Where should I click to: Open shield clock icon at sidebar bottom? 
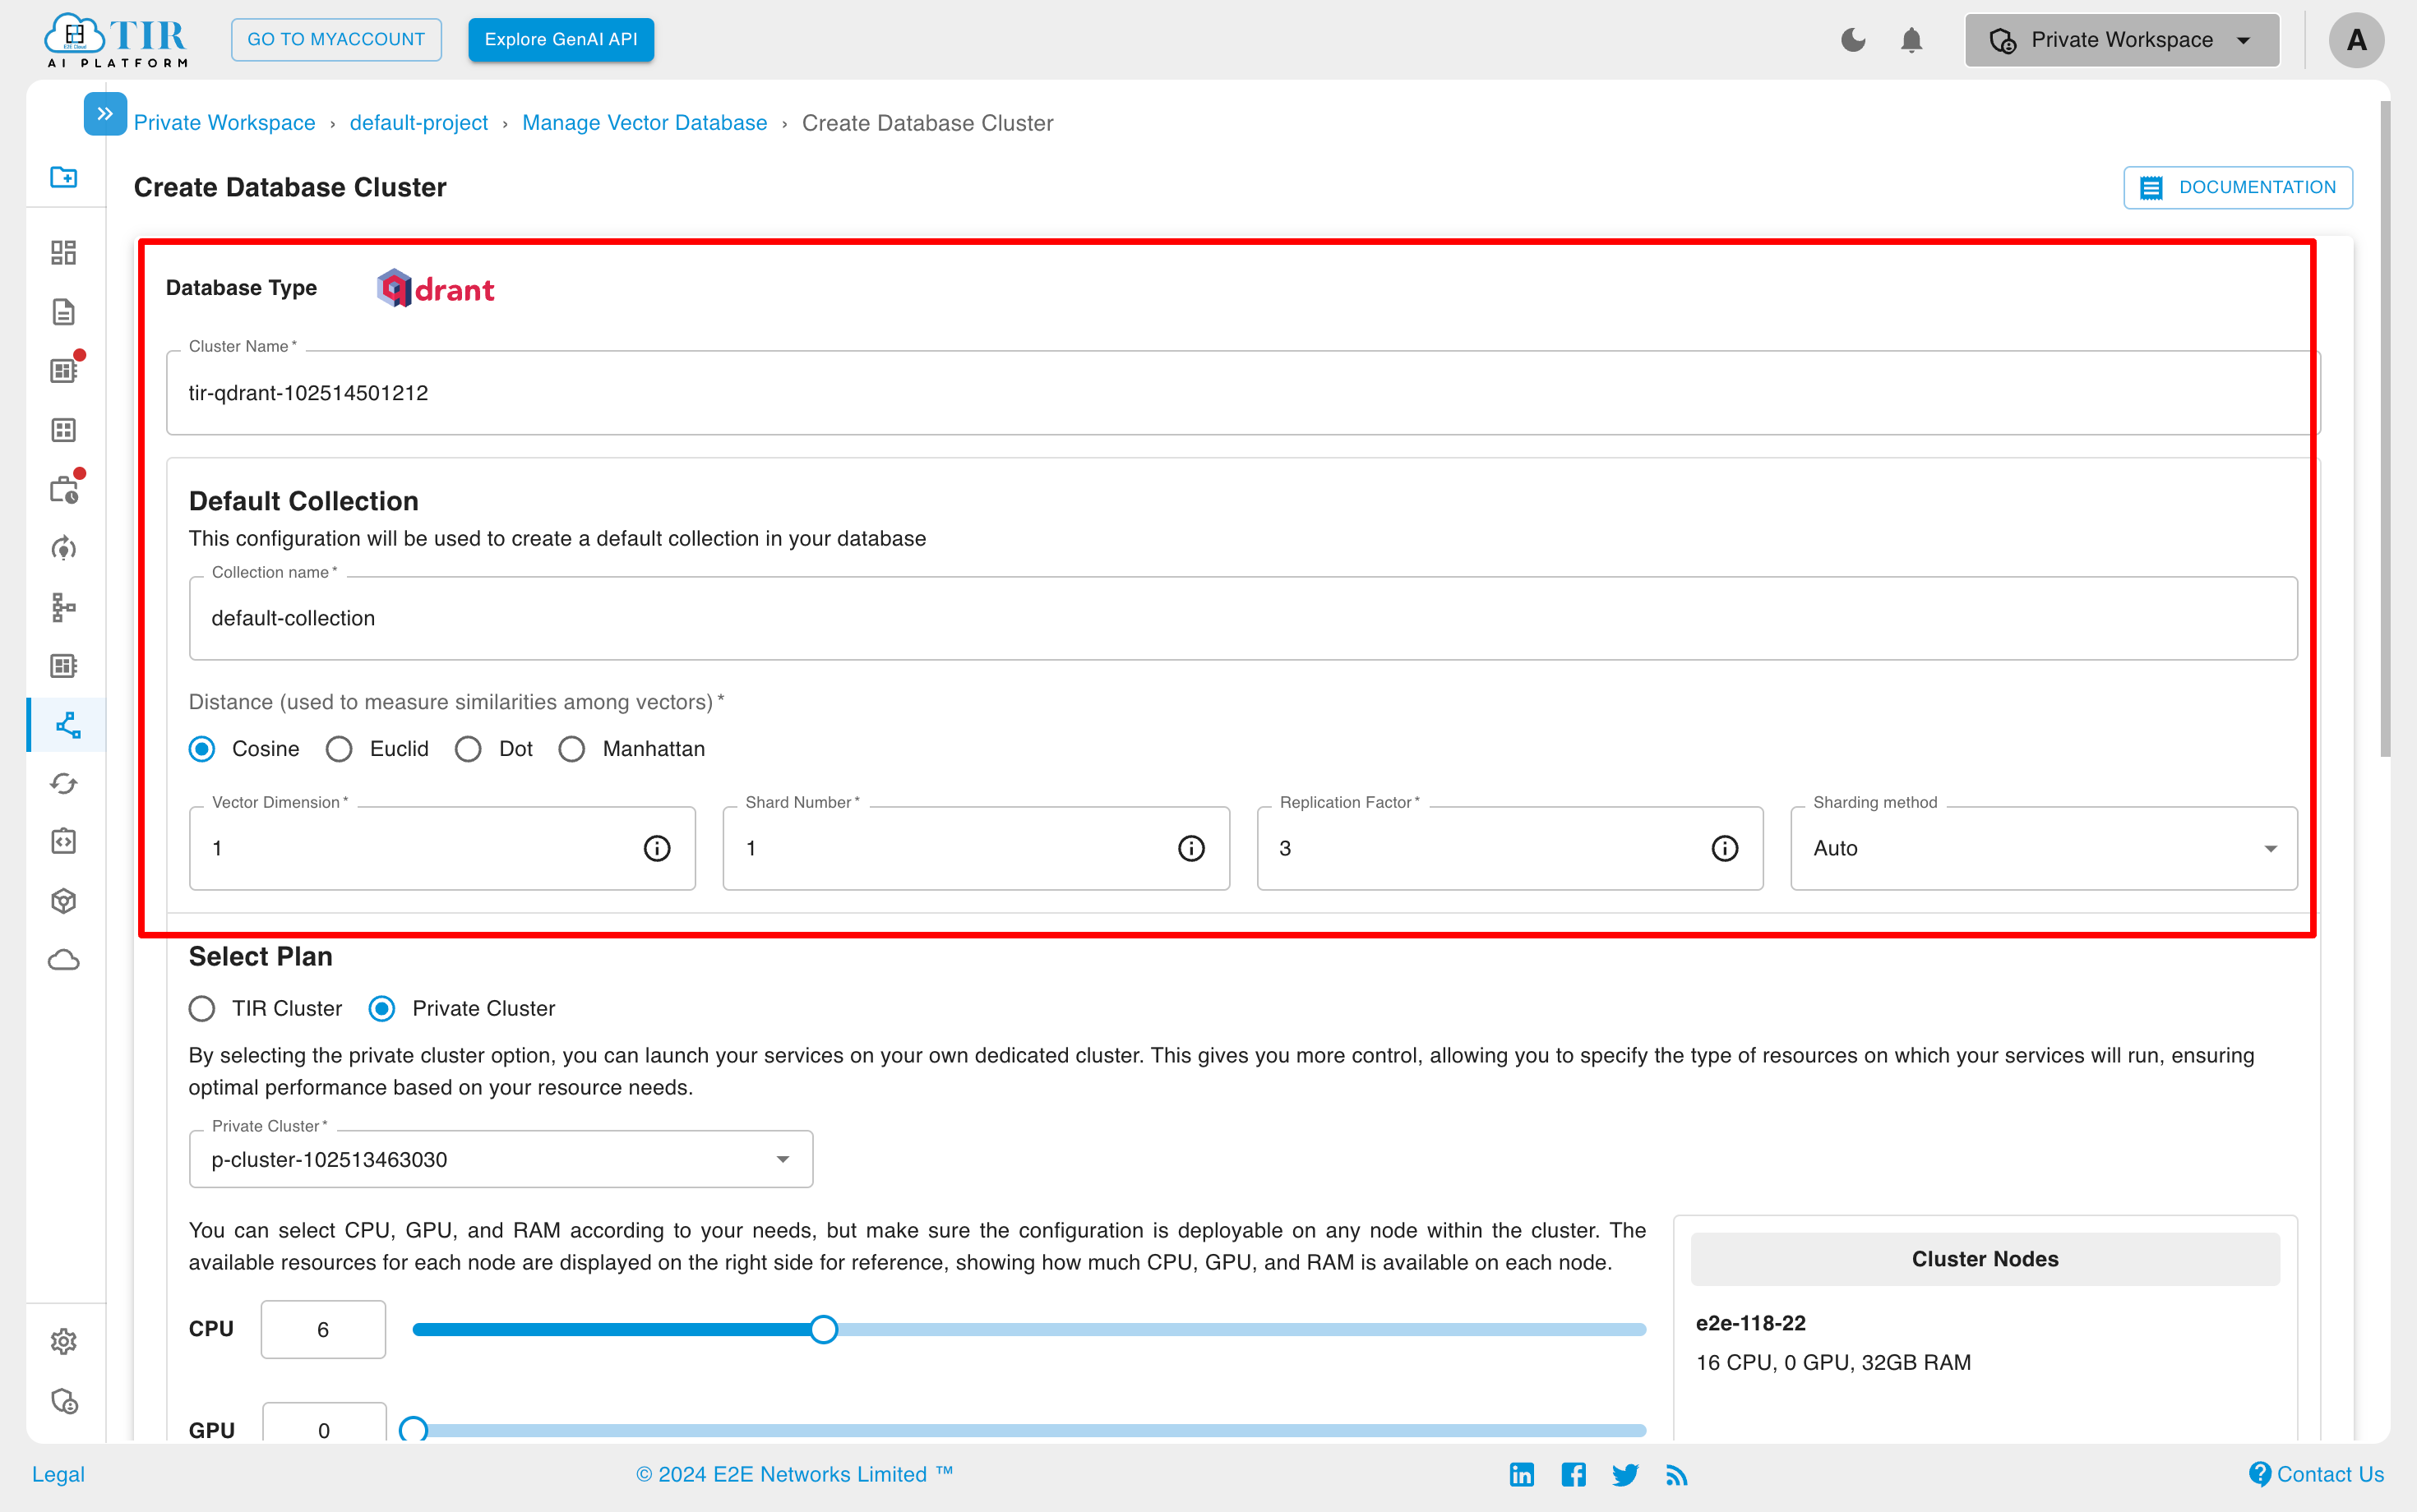click(x=64, y=1401)
